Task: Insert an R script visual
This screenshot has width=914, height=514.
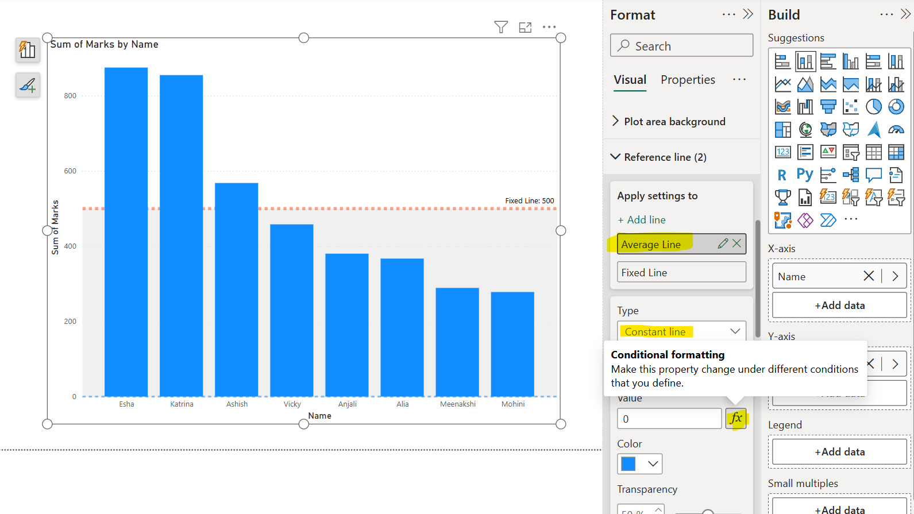Action: (x=782, y=175)
